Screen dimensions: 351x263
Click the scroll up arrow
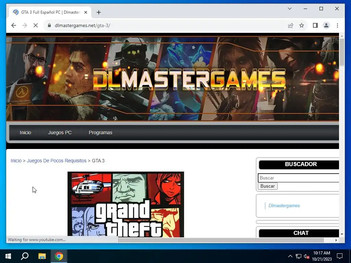342,36
